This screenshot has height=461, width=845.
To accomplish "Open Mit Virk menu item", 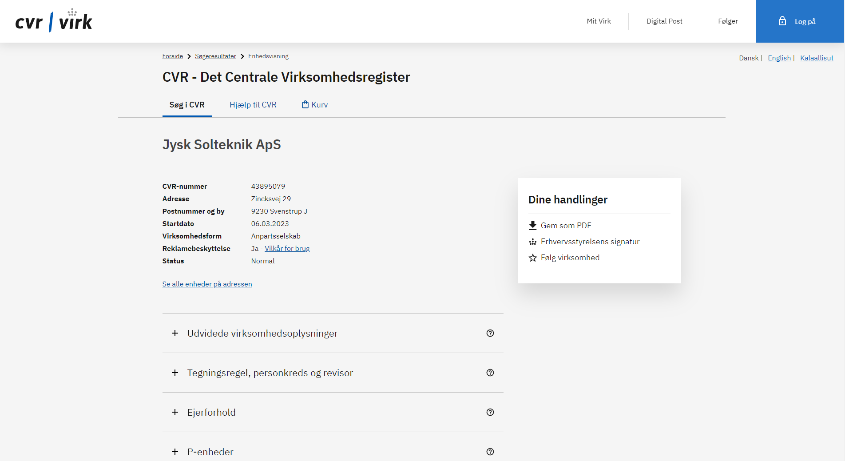I will 599,21.
